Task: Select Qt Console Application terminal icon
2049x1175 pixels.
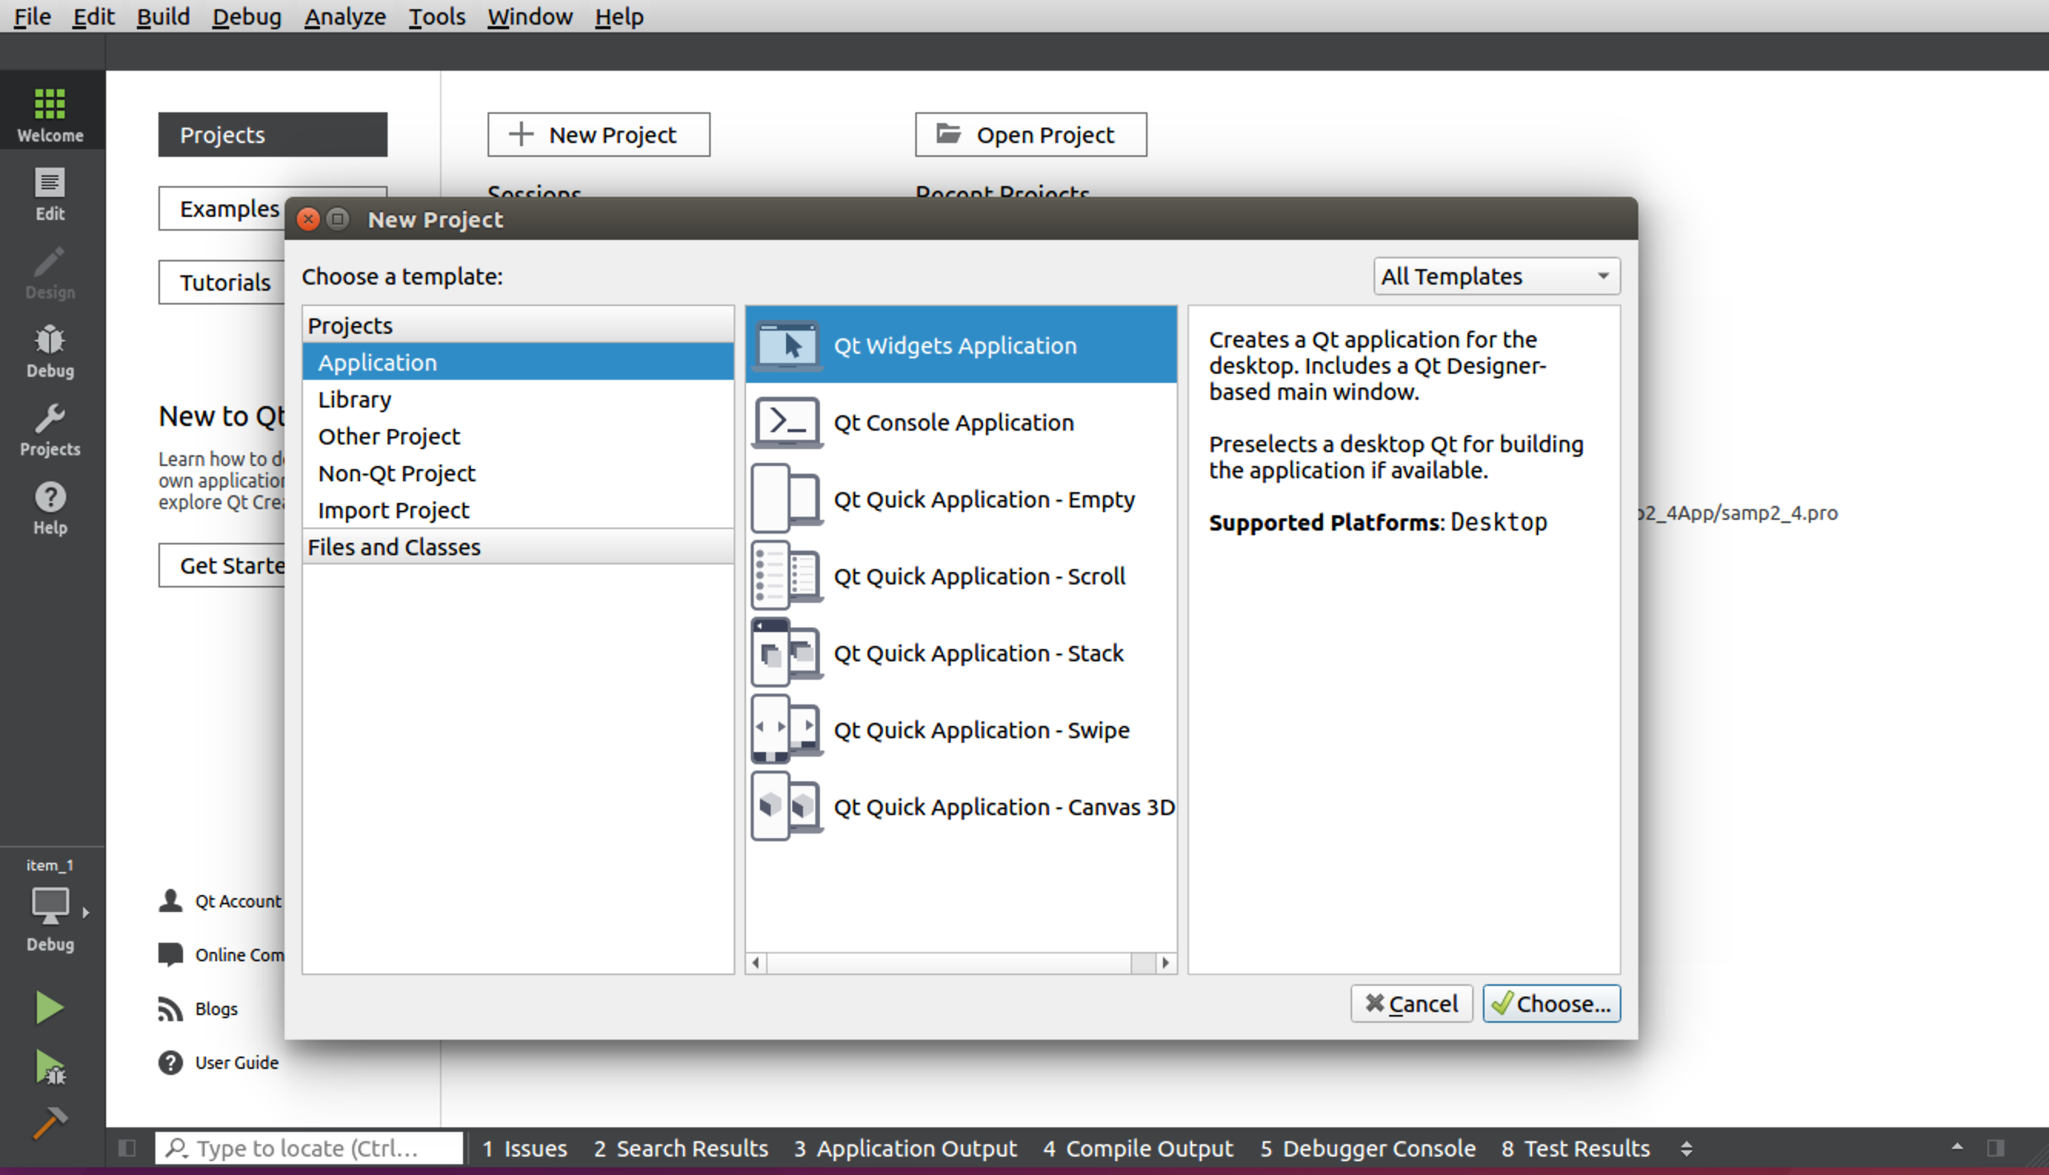Action: 787,422
